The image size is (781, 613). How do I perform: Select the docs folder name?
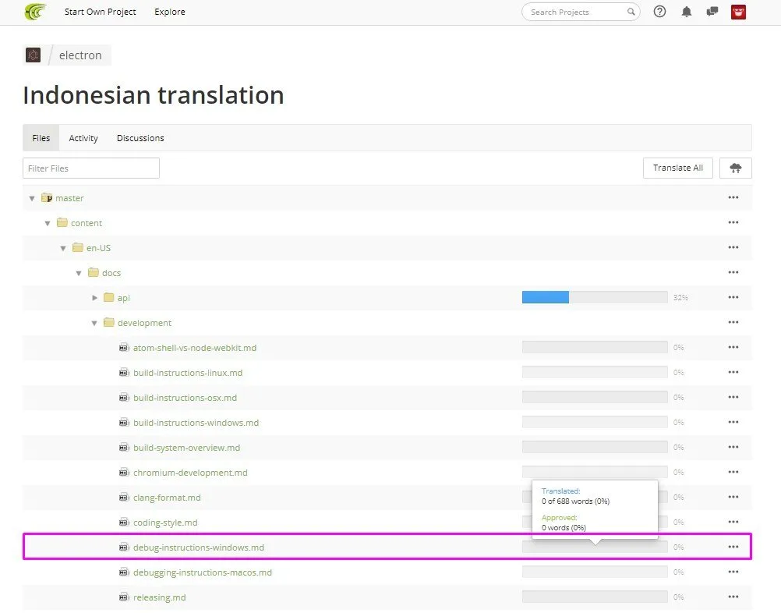pyautogui.click(x=111, y=273)
